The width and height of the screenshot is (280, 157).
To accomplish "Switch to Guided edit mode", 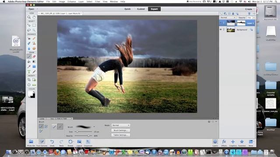I will point(141,9).
